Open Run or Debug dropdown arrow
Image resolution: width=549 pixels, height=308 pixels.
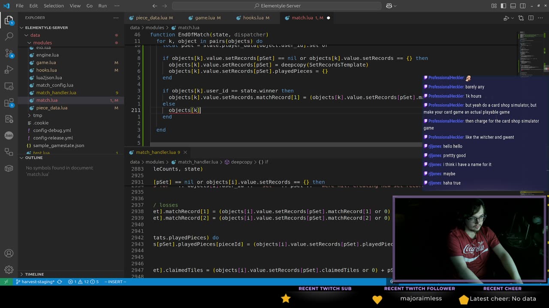click(x=512, y=18)
